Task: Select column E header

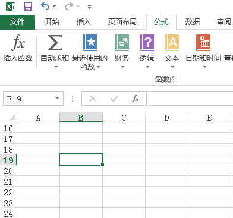Action: click(209, 118)
